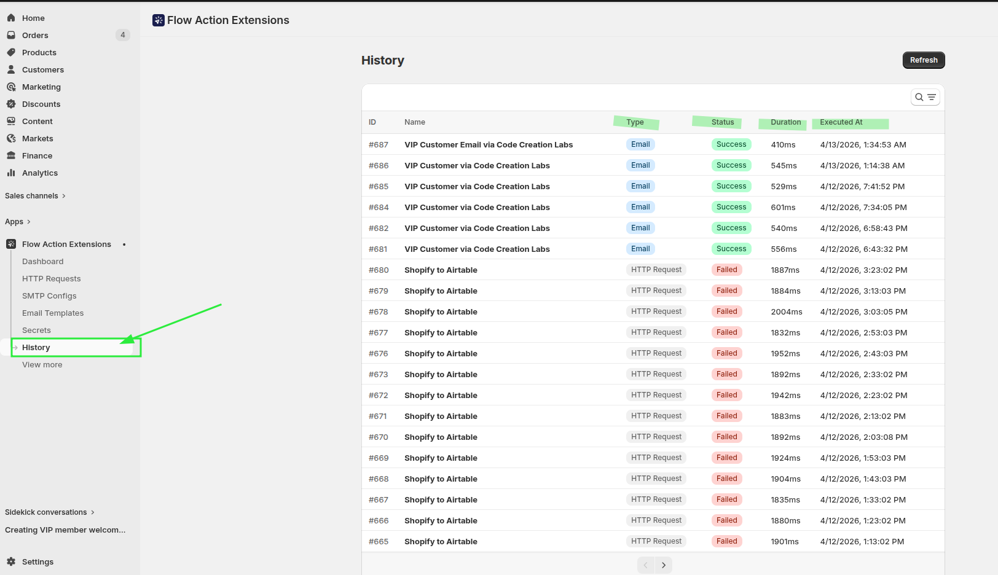Click the Content icon in sidebar

(11, 121)
